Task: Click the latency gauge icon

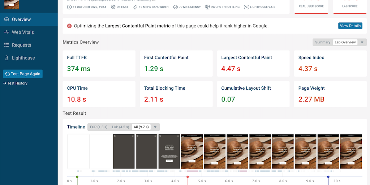Action: click(175, 7)
